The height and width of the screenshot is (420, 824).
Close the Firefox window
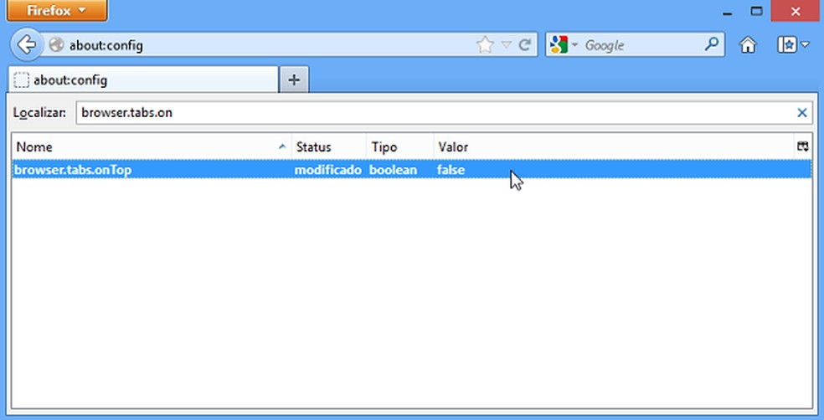[x=796, y=11]
